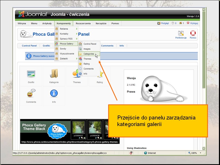
Task: Click the Themes submenu icon
Action: coord(80,59)
